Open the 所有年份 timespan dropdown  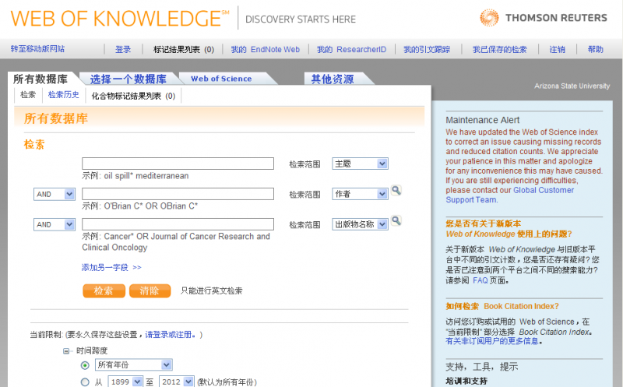pos(133,364)
